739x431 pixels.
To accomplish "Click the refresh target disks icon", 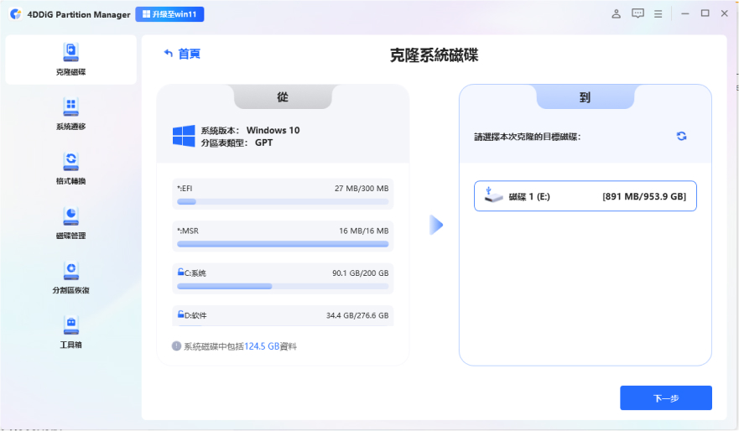I will point(681,136).
